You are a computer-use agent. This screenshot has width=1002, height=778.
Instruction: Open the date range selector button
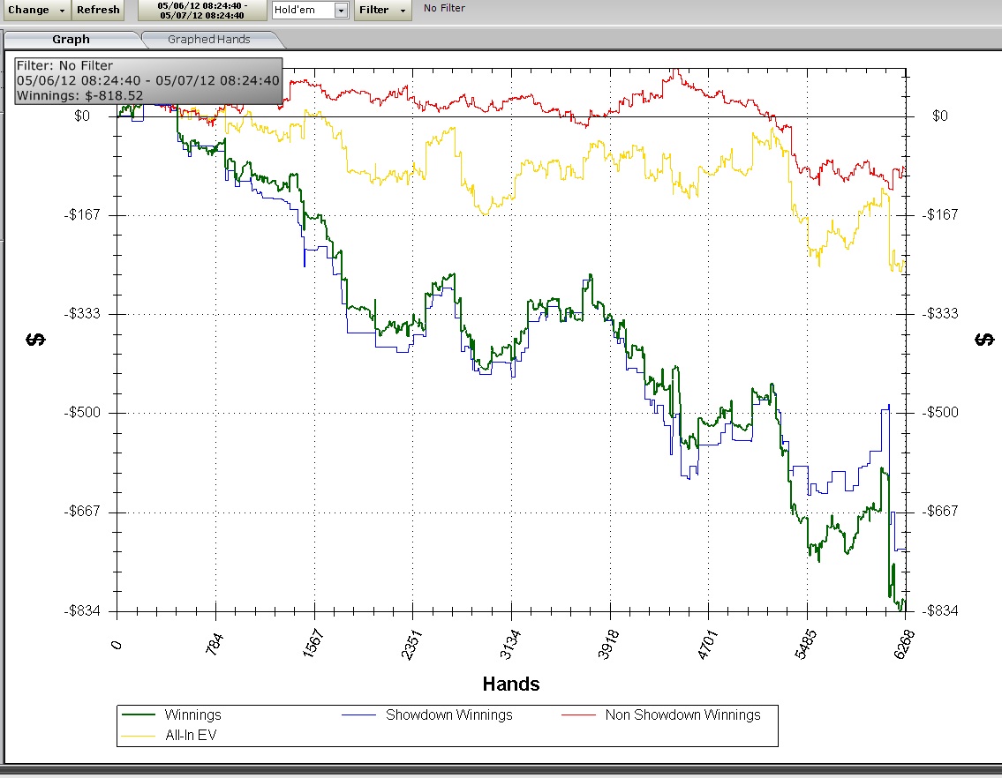(x=202, y=10)
